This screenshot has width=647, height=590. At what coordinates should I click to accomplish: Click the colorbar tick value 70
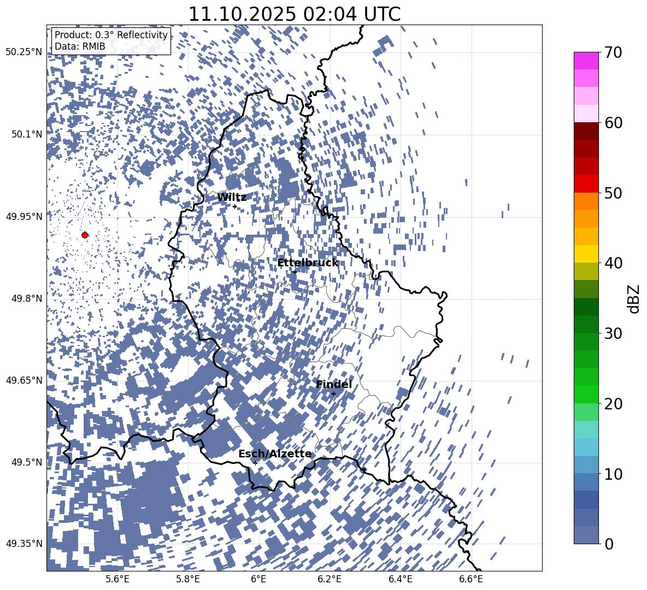613,52
